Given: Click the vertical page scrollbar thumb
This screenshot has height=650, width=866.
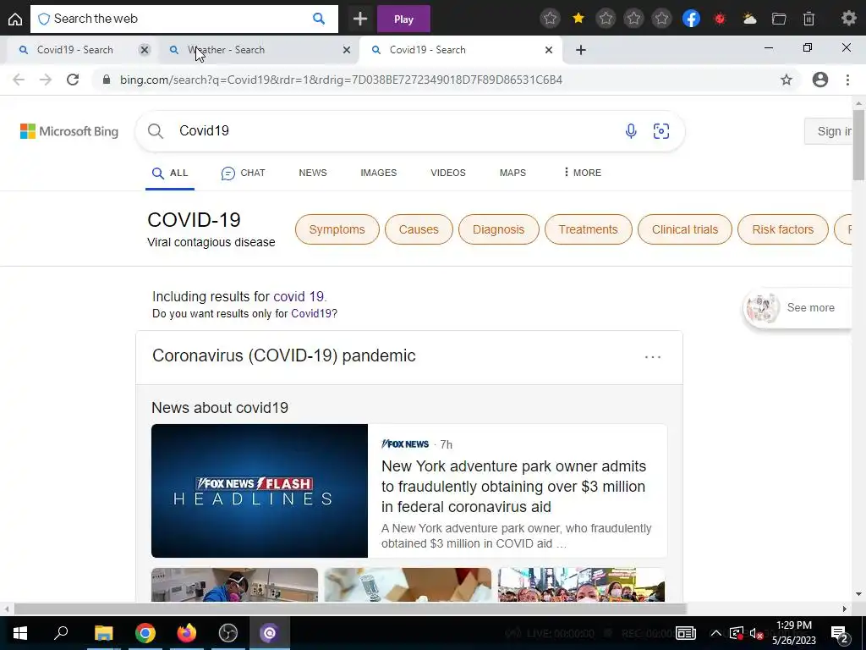Looking at the screenshot, I should coord(858,145).
